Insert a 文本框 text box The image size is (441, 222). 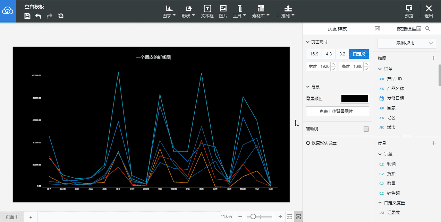click(x=207, y=11)
